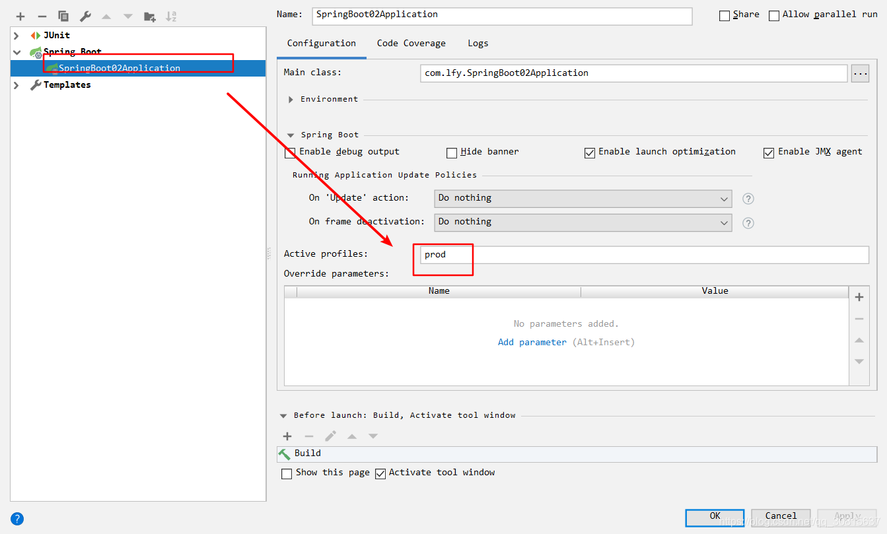This screenshot has width=887, height=534.
Task: Disable Enable JMX agent checkbox
Action: [769, 152]
